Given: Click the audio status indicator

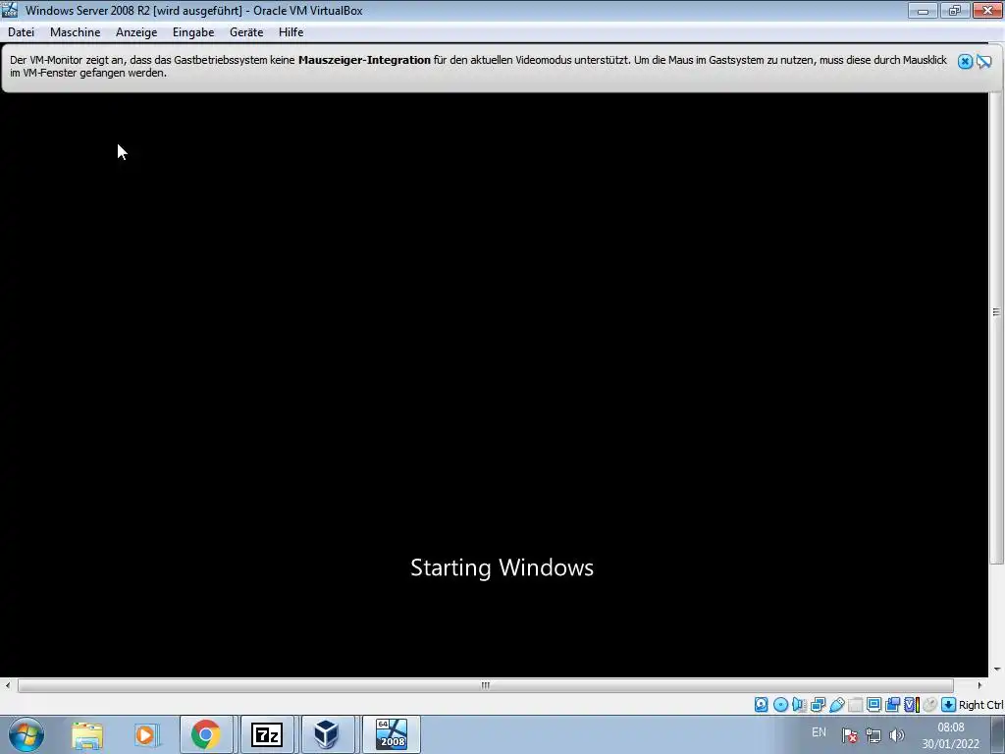Looking at the screenshot, I should click(799, 705).
